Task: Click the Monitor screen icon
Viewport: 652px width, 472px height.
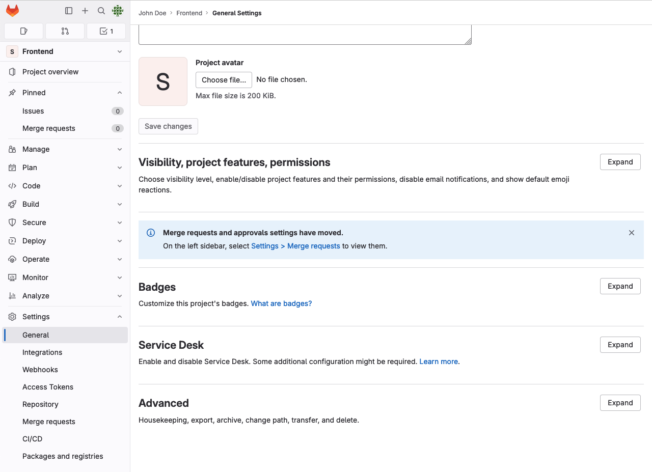Action: tap(12, 277)
